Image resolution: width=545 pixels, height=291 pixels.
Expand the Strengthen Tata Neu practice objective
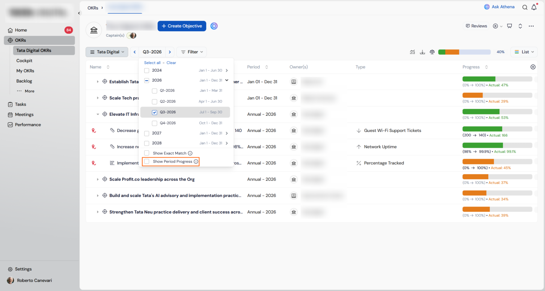tap(98, 212)
